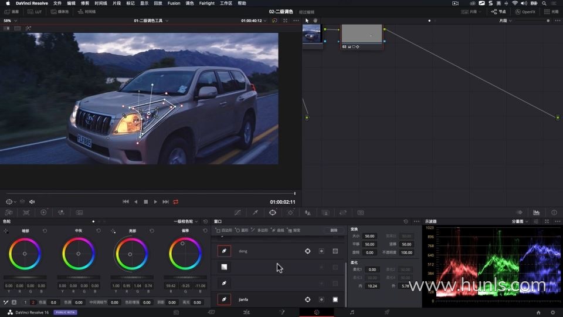Open the Qualifier eyedropper palette
The width and height of the screenshot is (563, 317).
click(255, 213)
